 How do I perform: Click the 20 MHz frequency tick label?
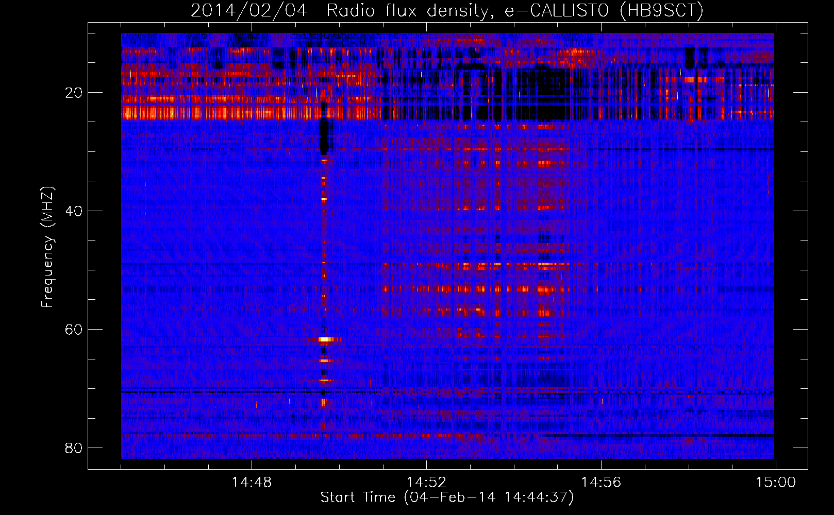pyautogui.click(x=74, y=93)
